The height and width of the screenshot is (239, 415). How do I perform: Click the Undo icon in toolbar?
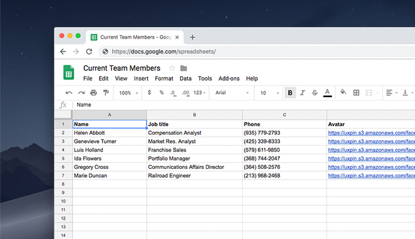coord(69,93)
